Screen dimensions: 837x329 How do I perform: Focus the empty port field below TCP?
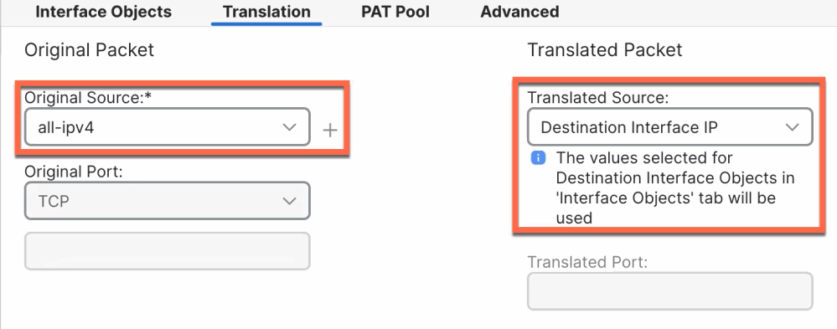(167, 250)
